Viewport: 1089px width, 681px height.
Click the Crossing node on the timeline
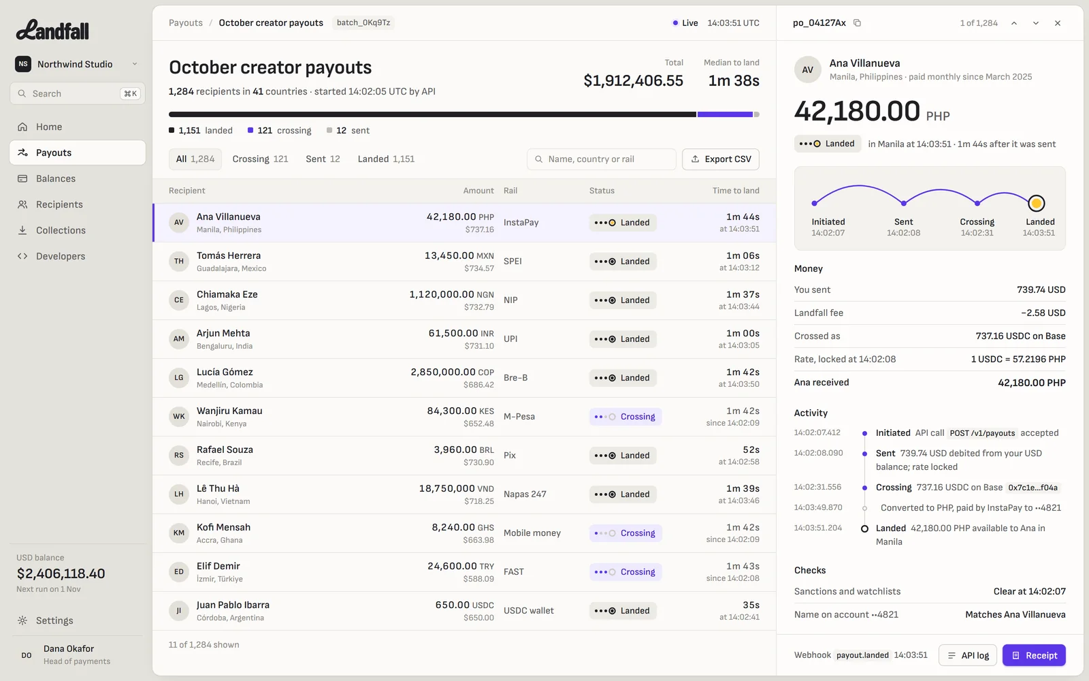[977, 203]
